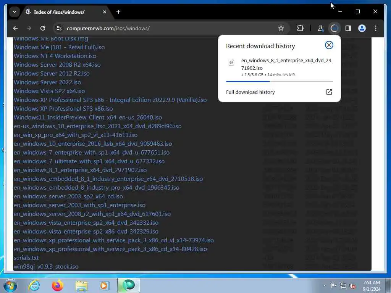Image resolution: width=391 pixels, height=293 pixels.
Task: Open the clock showing 2:54 AM
Action: 372,285
